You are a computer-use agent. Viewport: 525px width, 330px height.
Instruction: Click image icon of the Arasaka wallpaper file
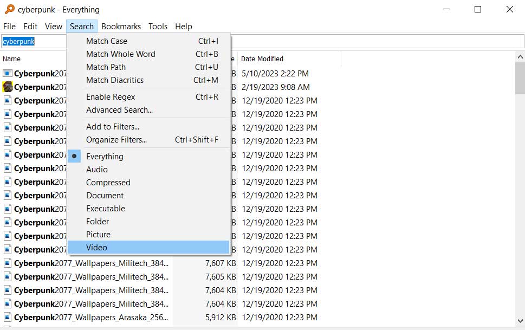click(x=8, y=318)
